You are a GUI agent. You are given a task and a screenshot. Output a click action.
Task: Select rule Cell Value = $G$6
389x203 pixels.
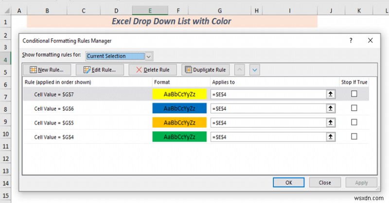54,109
